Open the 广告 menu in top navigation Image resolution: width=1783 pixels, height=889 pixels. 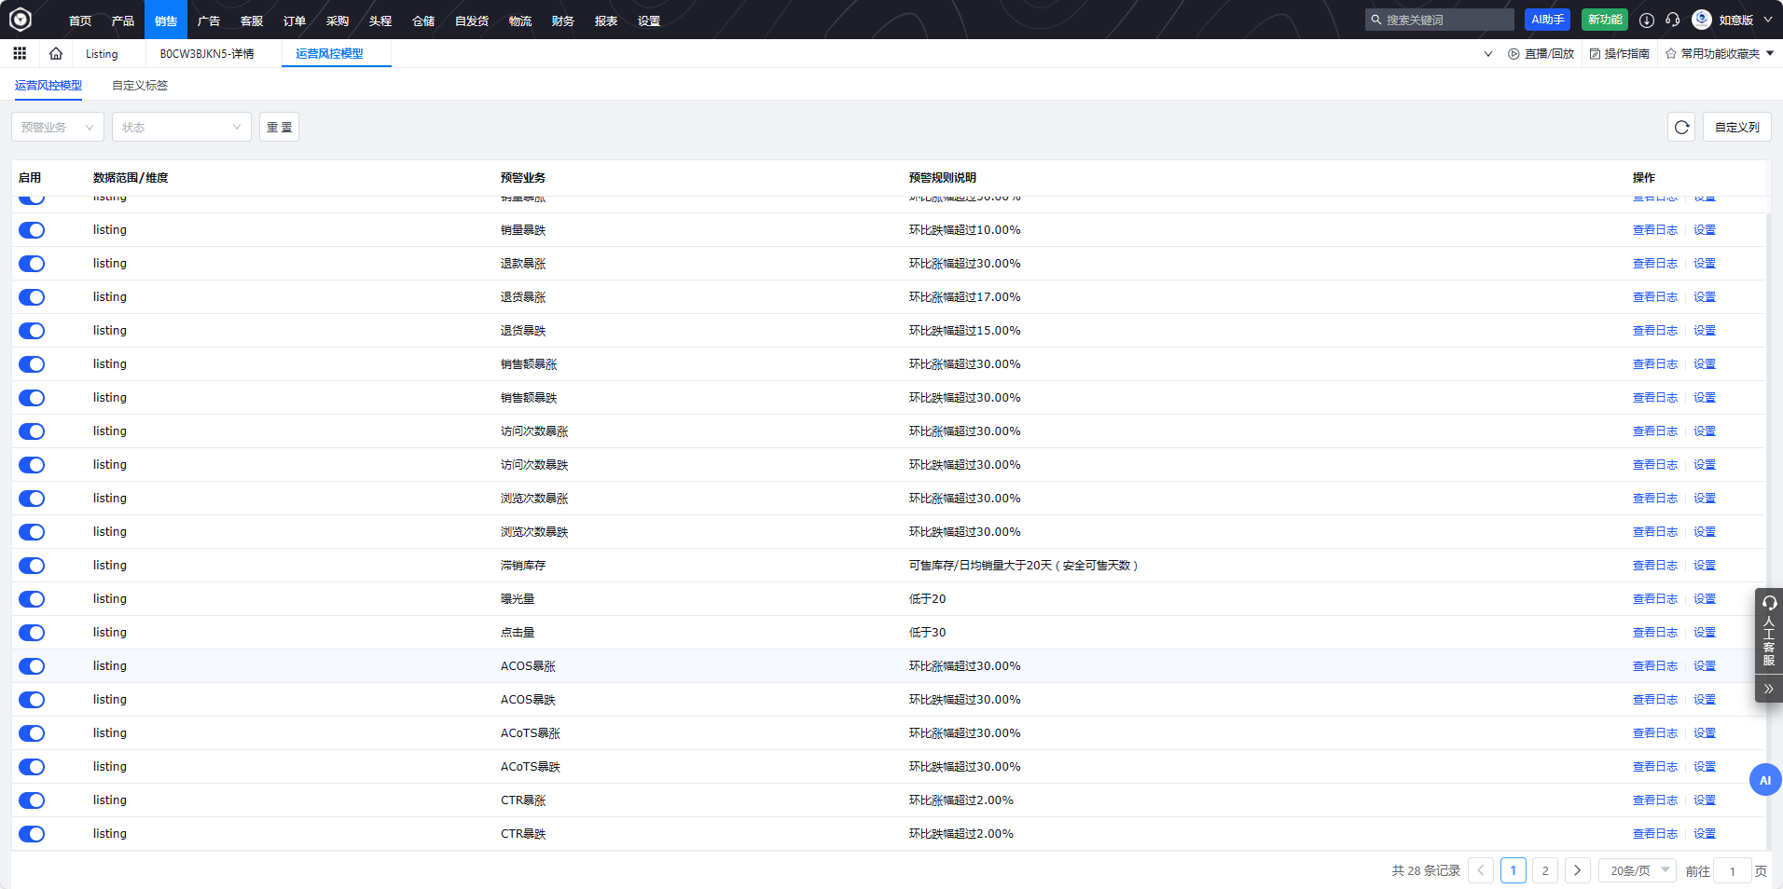(209, 21)
